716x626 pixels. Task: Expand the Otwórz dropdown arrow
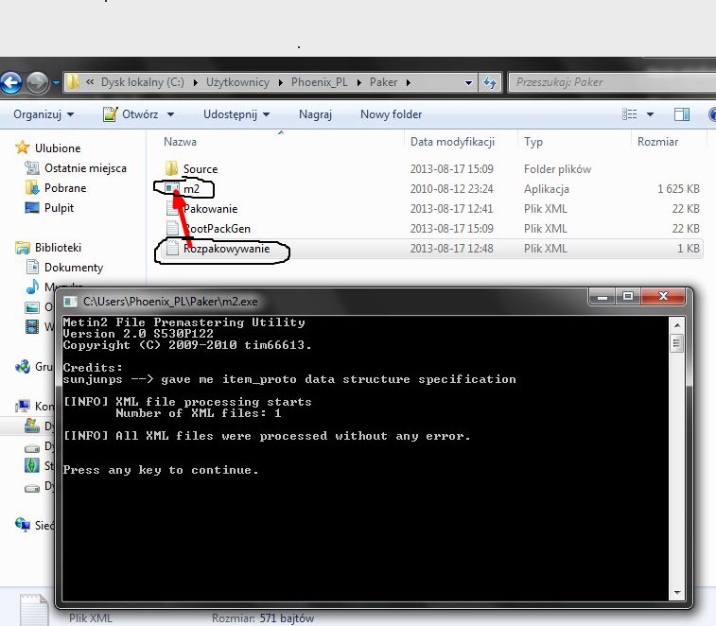[x=170, y=114]
